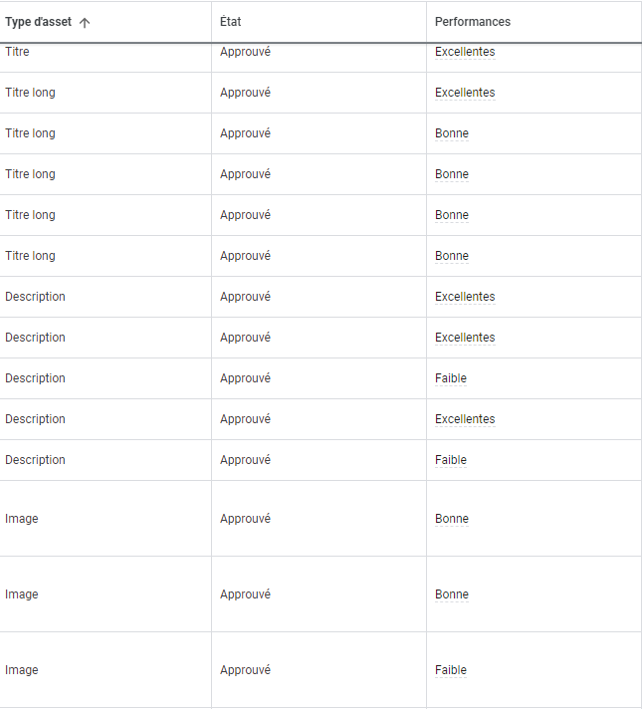Viewport: 642px width, 709px height.
Task: Select the Performances column header
Action: pyautogui.click(x=472, y=22)
